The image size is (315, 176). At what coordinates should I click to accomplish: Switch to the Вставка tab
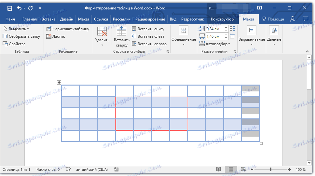48,19
